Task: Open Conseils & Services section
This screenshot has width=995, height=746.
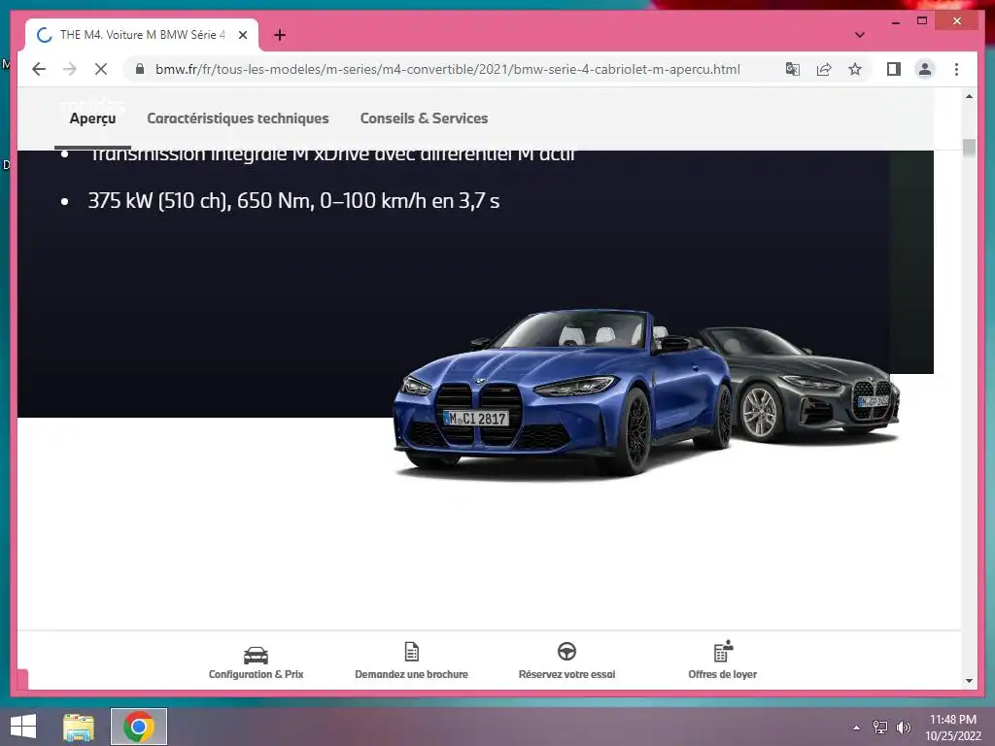Action: (424, 119)
